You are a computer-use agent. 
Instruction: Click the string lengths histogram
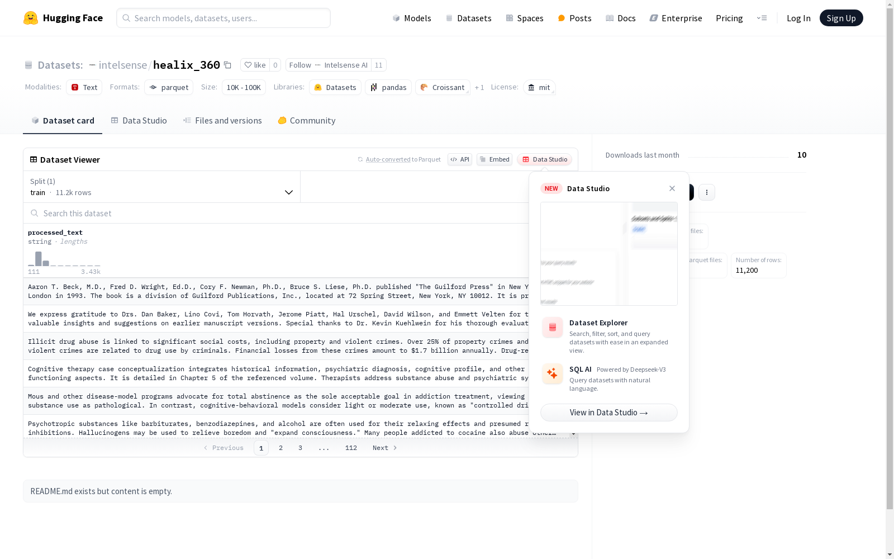[64, 258]
